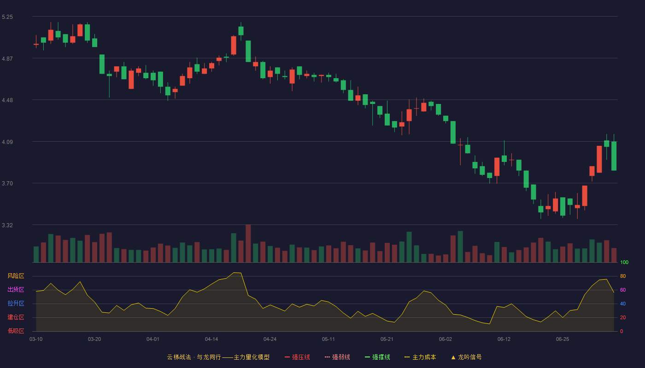Click the pink dashed 强弱线 marker
Viewport: 645px width, 368px height.
[327, 357]
